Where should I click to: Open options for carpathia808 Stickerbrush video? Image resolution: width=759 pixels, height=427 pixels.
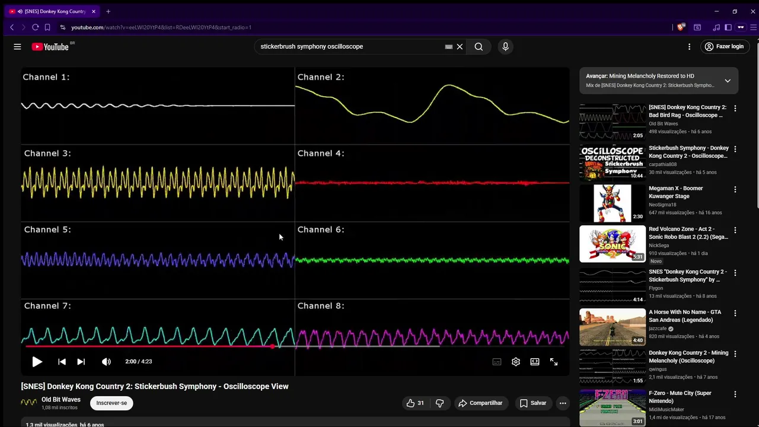[x=735, y=149]
